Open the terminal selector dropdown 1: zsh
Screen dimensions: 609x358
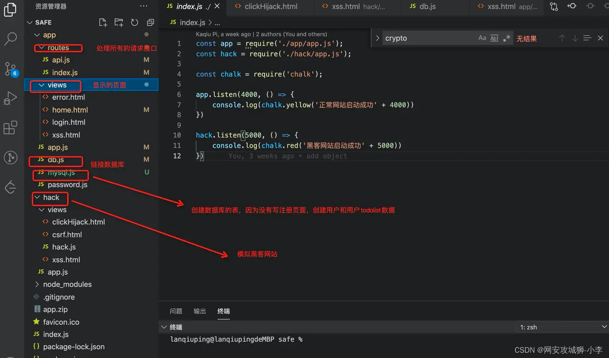point(563,327)
